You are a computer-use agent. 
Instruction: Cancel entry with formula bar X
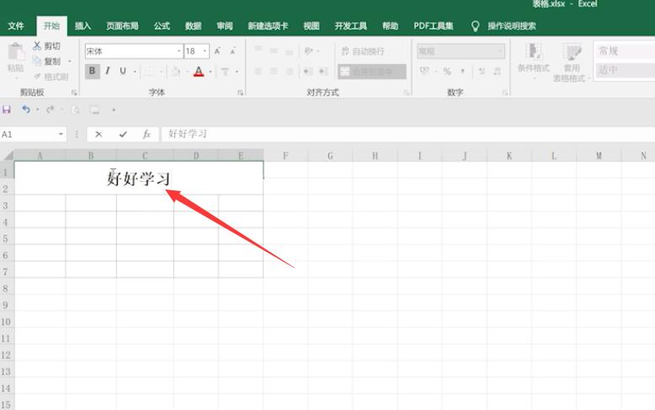tap(99, 134)
